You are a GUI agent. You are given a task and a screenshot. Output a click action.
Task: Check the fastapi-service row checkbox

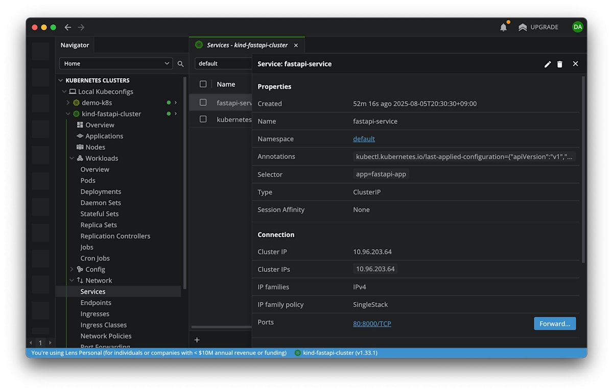203,102
